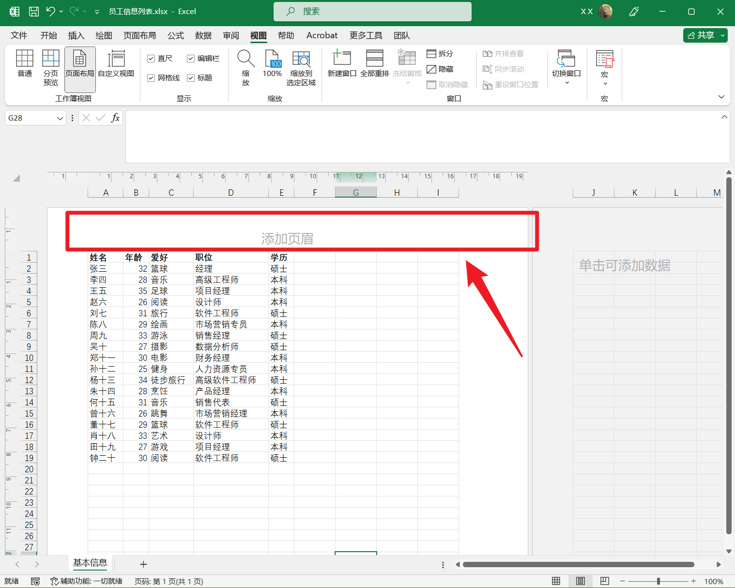Split the window with 拆分
The image size is (735, 588).
(x=440, y=53)
